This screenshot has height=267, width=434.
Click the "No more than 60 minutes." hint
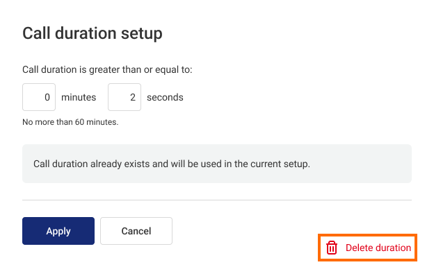tap(70, 122)
